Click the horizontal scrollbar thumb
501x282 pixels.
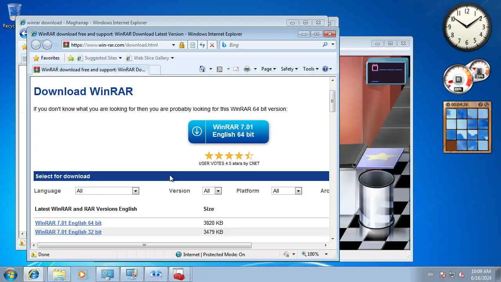[x=144, y=245]
